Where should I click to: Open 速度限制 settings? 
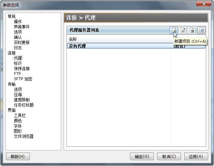tap(22, 100)
